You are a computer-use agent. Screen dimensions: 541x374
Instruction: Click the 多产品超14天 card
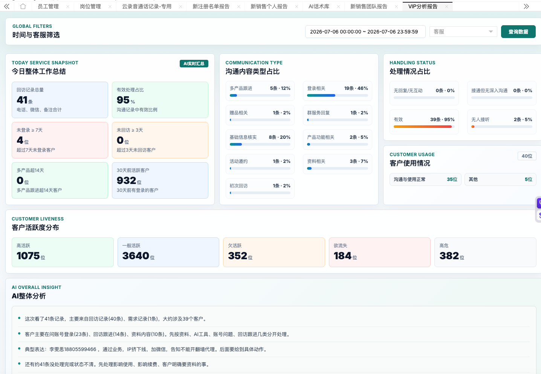[x=60, y=180]
